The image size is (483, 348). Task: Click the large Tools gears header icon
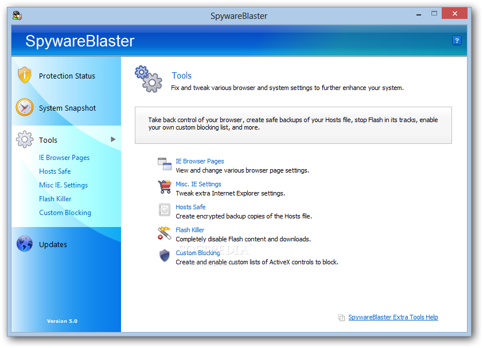(148, 79)
